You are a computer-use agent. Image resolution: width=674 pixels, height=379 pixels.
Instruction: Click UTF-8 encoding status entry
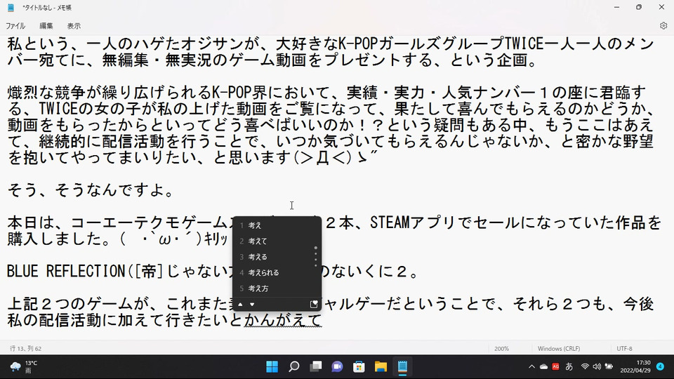coord(624,349)
